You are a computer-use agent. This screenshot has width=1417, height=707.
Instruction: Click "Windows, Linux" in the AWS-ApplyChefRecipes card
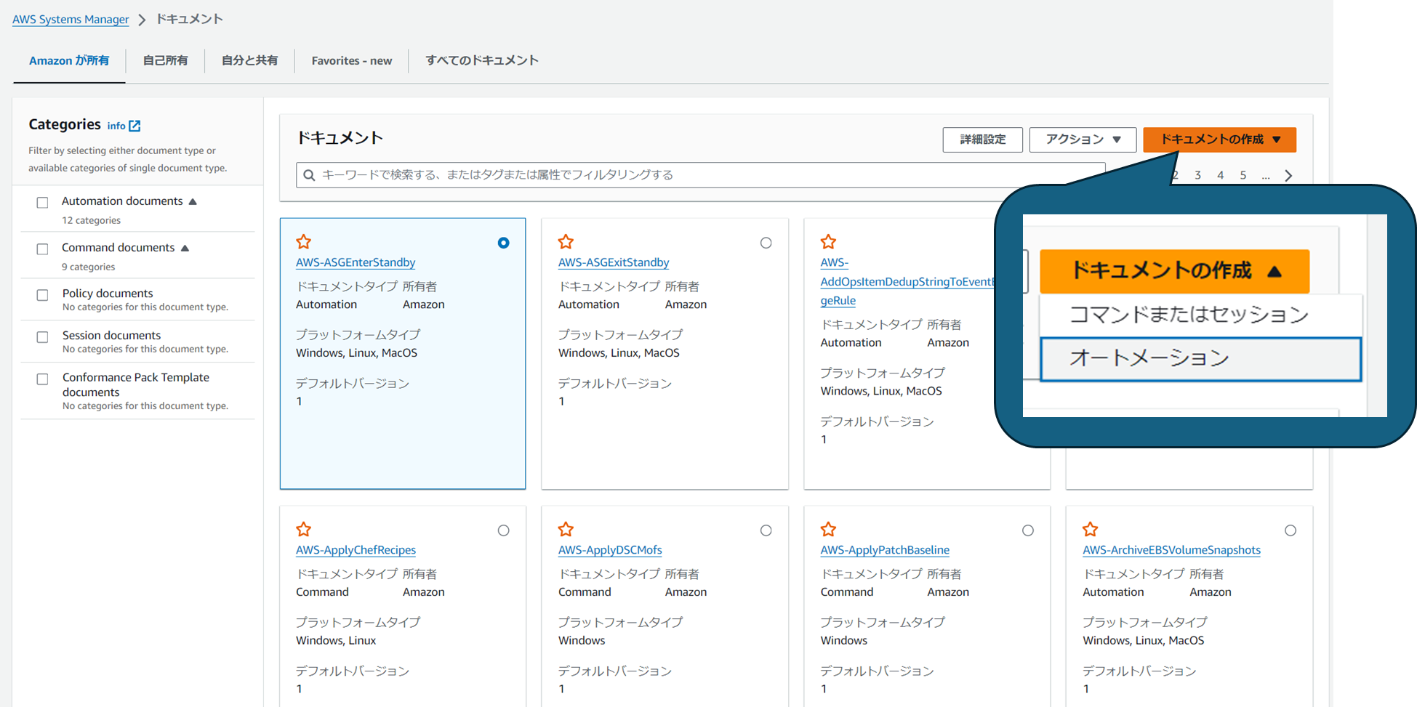[336, 640]
